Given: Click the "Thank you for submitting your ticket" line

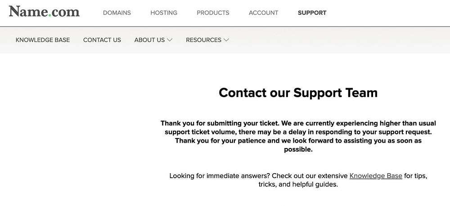Looking at the screenshot, I should tap(298, 123).
